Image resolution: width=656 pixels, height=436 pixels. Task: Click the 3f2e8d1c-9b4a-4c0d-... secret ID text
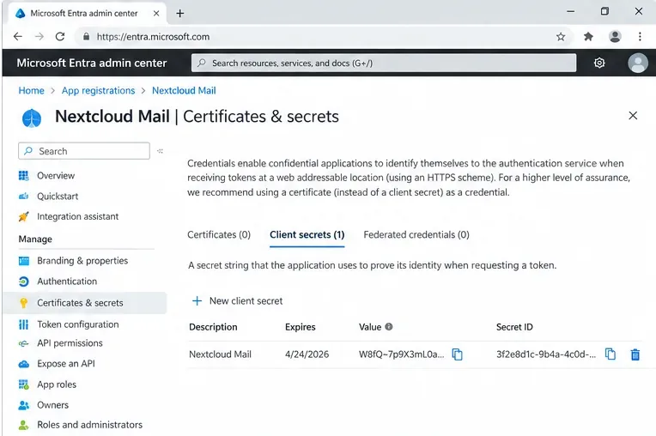click(546, 354)
